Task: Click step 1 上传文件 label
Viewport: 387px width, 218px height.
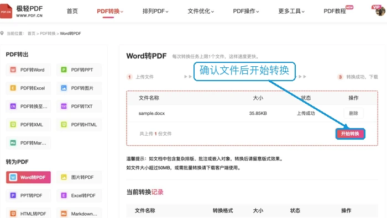Action: tap(144, 77)
